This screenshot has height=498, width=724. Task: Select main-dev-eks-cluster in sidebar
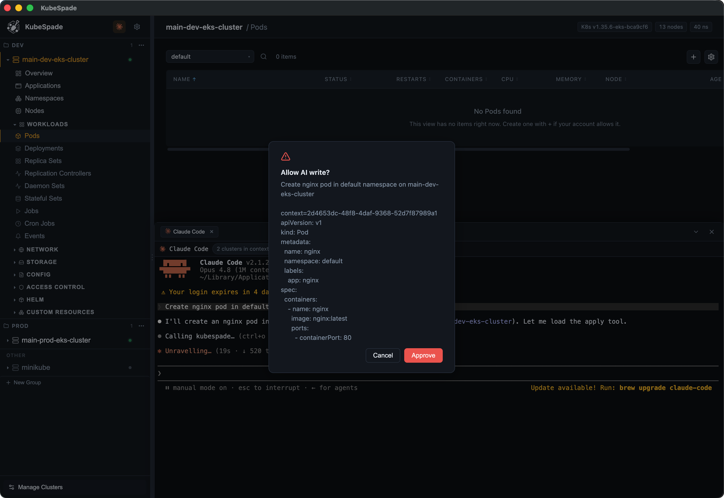coord(55,59)
